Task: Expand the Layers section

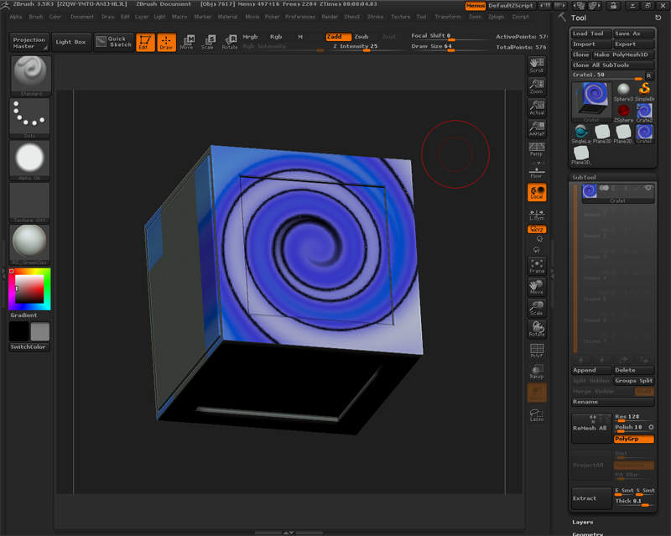Action: point(582,522)
